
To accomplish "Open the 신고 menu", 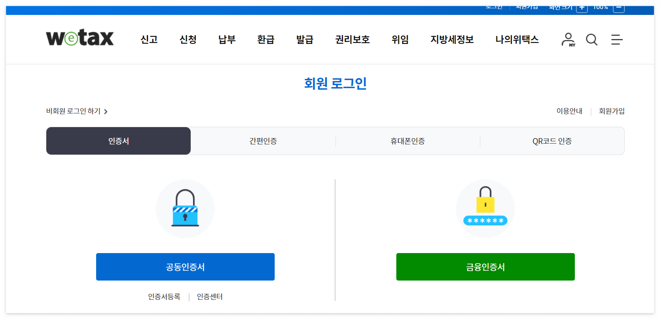I will pos(149,40).
